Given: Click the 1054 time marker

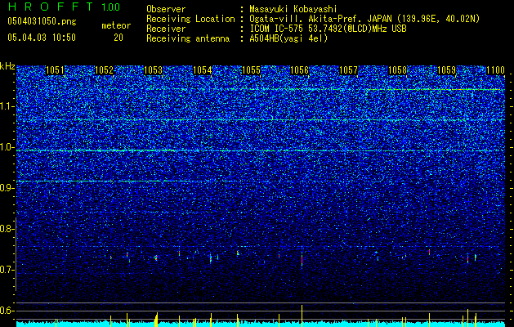Looking at the screenshot, I should coord(203,70).
